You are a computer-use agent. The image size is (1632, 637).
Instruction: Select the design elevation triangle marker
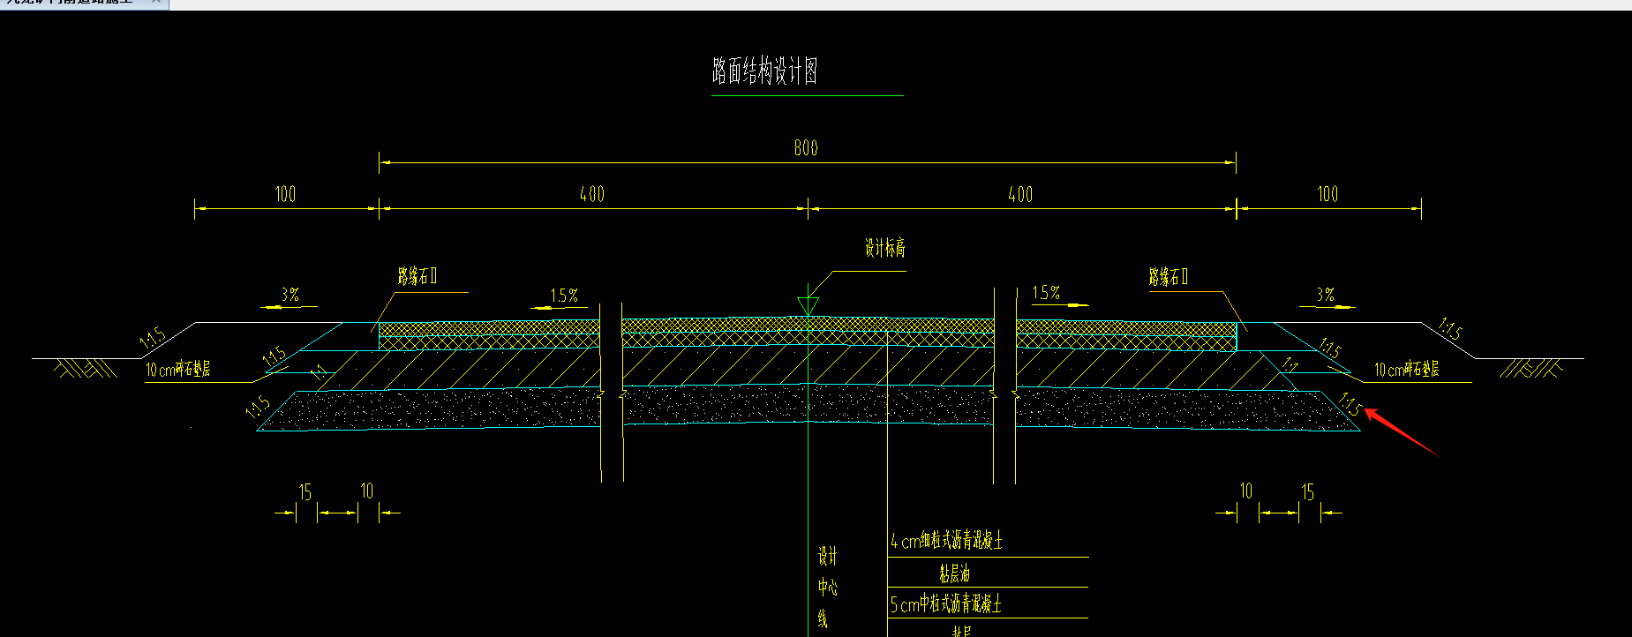tap(808, 307)
